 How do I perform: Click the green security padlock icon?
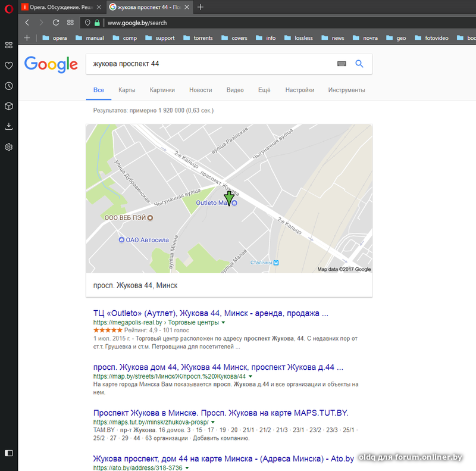[97, 23]
